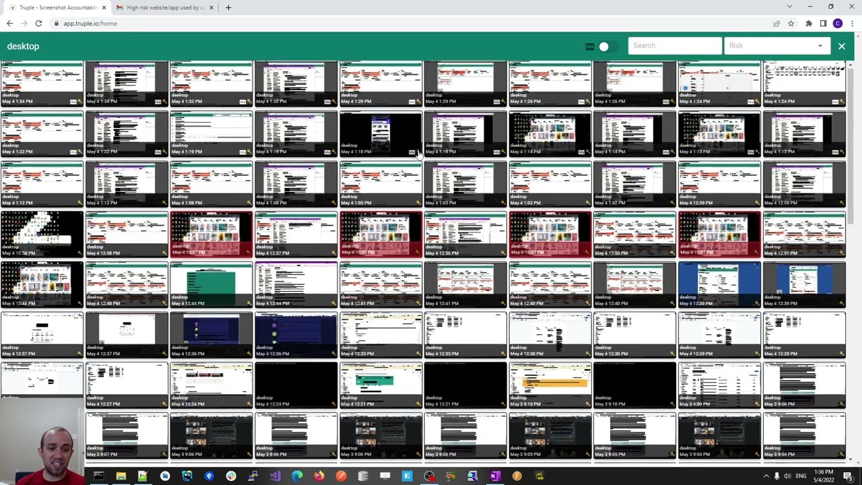Open the Risk filter dropdown
The image size is (862, 485).
777,46
